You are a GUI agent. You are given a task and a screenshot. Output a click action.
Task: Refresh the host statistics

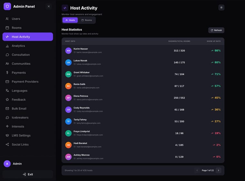(x=216, y=30)
